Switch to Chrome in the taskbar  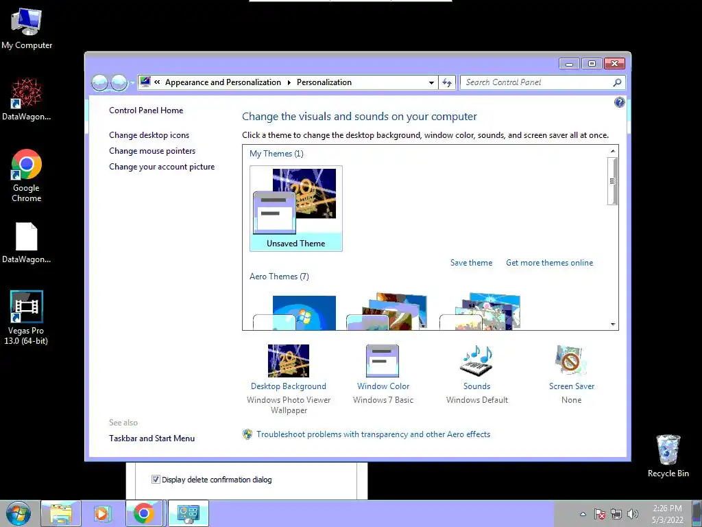pyautogui.click(x=144, y=513)
